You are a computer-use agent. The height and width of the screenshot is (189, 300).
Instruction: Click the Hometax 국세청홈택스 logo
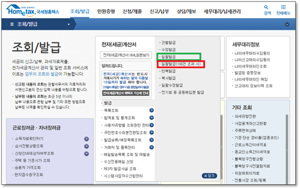pos(33,10)
